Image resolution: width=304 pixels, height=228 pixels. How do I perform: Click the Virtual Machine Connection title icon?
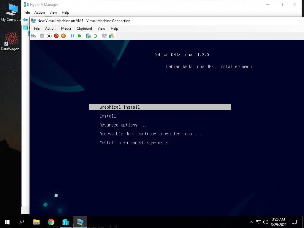click(x=34, y=21)
